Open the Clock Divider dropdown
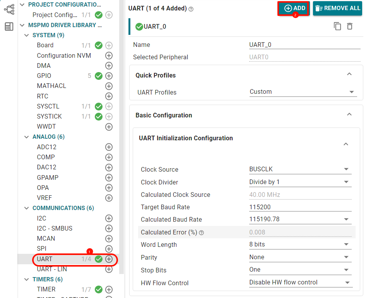This screenshot has width=366, height=298. tap(300, 182)
